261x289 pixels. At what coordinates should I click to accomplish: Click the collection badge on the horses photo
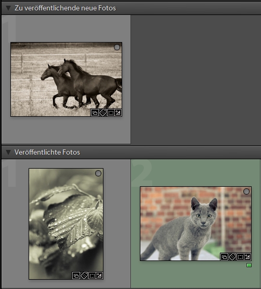pyautogui.click(x=95, y=113)
